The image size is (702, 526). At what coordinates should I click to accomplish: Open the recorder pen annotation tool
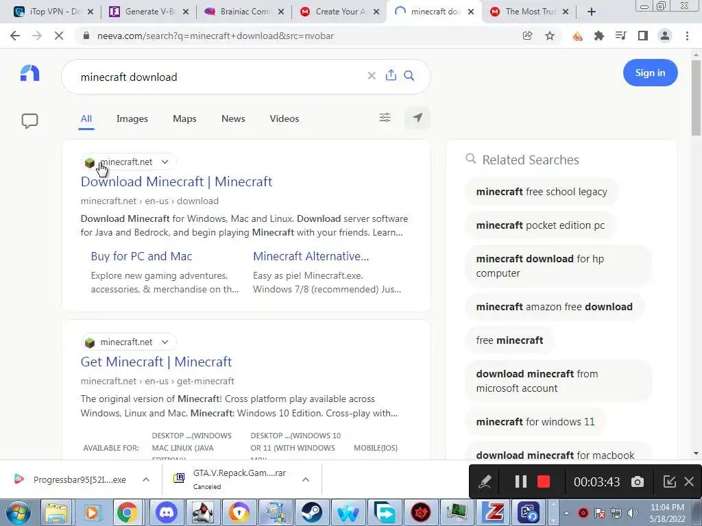pos(485,481)
